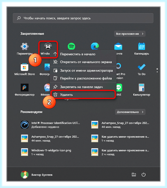167x188 pixels.
Task: Select Удалить in context menu
Action: pos(83,95)
